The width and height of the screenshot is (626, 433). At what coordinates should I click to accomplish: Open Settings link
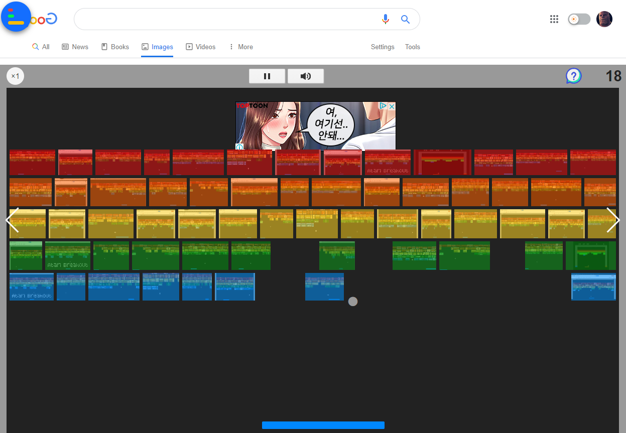coord(383,47)
